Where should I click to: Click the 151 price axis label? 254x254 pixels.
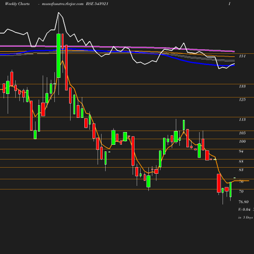pos(242,56)
